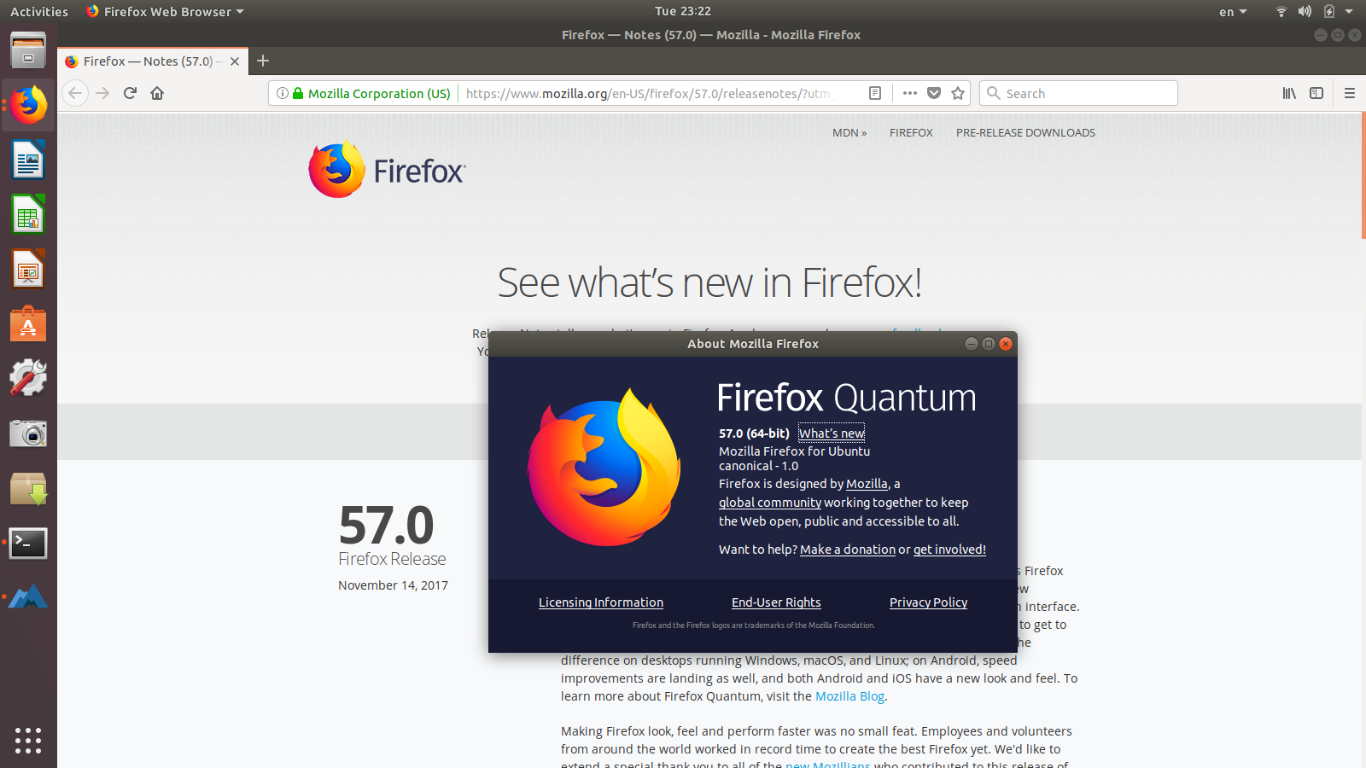Toggle the browser sidebar
1366x768 pixels.
tap(1316, 93)
